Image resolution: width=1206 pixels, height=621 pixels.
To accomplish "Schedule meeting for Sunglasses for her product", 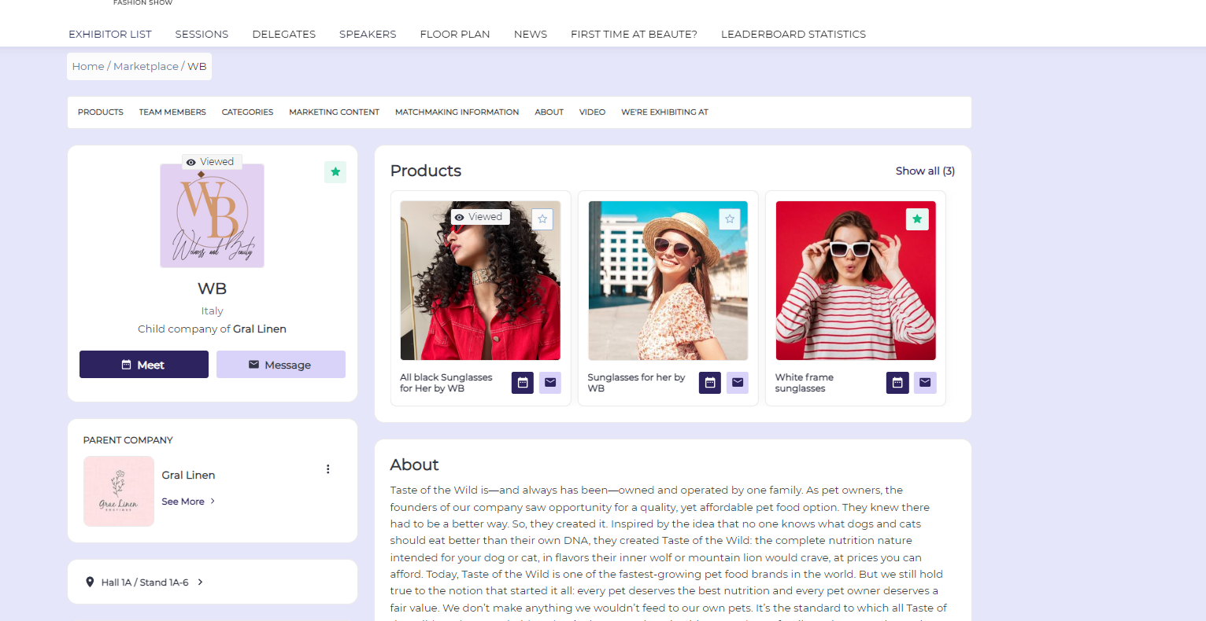I will pos(709,383).
